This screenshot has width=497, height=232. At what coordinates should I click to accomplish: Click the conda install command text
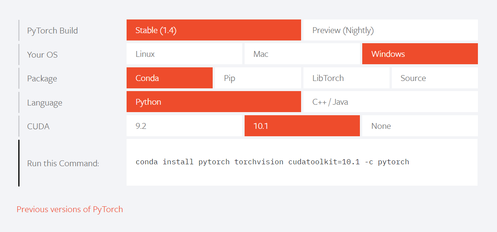click(x=272, y=162)
